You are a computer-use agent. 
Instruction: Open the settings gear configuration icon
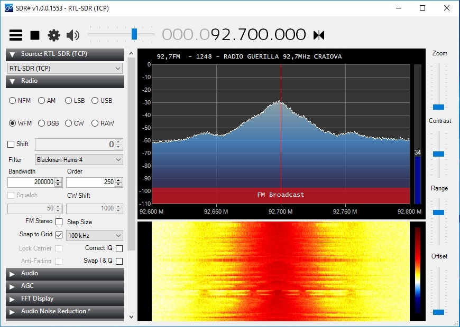click(54, 35)
